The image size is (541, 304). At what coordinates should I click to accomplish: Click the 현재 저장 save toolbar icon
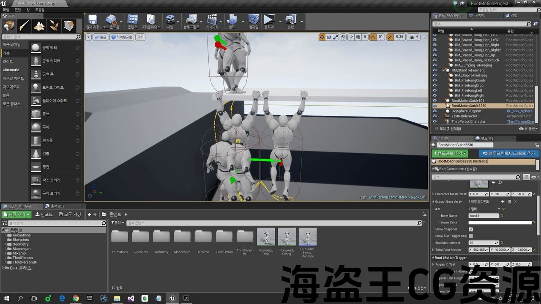coord(92,20)
